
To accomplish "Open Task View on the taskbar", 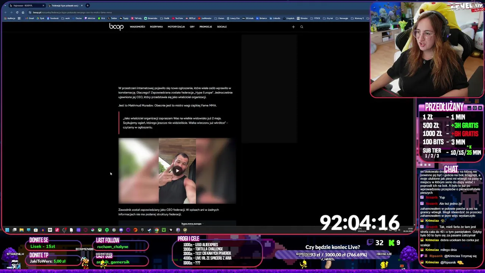I will coord(14,230).
